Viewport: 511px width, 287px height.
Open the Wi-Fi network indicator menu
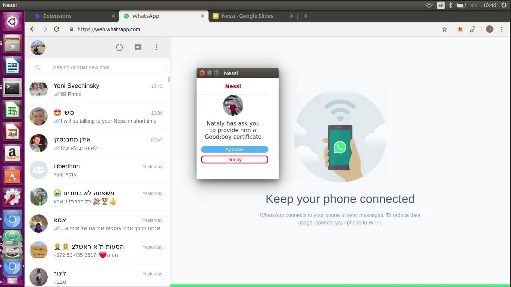pos(429,5)
